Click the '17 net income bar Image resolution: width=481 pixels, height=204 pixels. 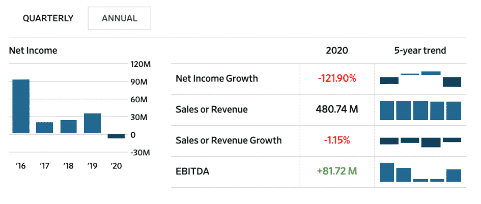click(x=45, y=128)
